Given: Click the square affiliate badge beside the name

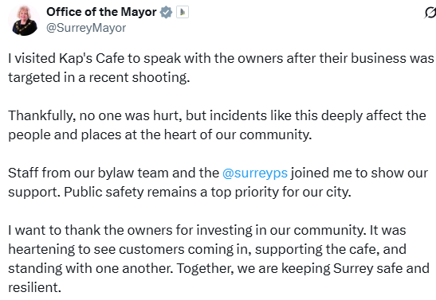Looking at the screenshot, I should coord(183,12).
